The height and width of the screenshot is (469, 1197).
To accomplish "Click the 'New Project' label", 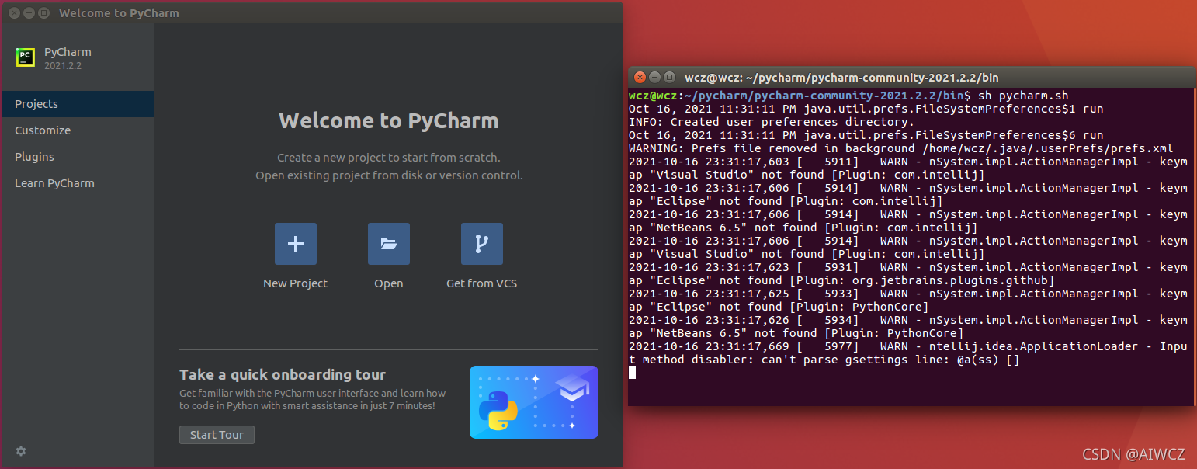I will tap(296, 283).
